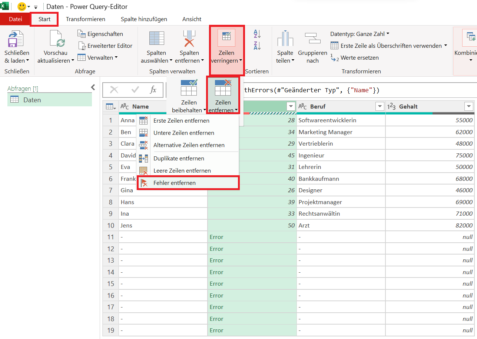Click the Spalte teilen icon
Image resolution: width=477 pixels, height=339 pixels.
click(285, 39)
